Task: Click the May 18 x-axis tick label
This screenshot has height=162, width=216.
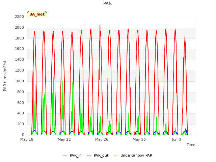Action: tap(27, 139)
